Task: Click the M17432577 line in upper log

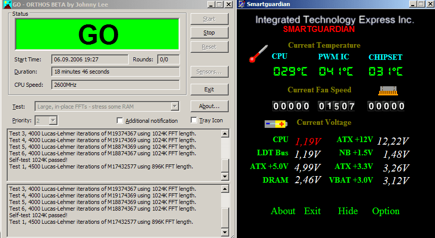Action: click(x=101, y=166)
